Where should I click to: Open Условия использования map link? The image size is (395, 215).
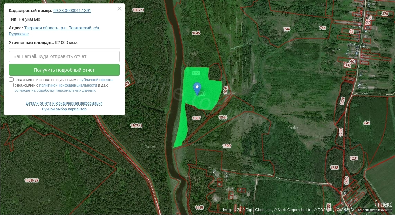coord(375,210)
